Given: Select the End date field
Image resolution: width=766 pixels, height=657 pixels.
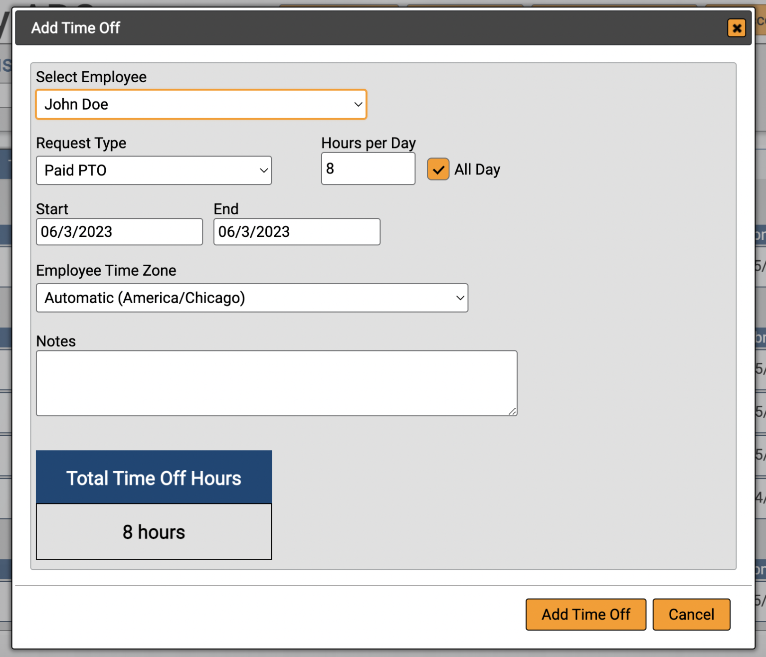Looking at the screenshot, I should click(296, 232).
